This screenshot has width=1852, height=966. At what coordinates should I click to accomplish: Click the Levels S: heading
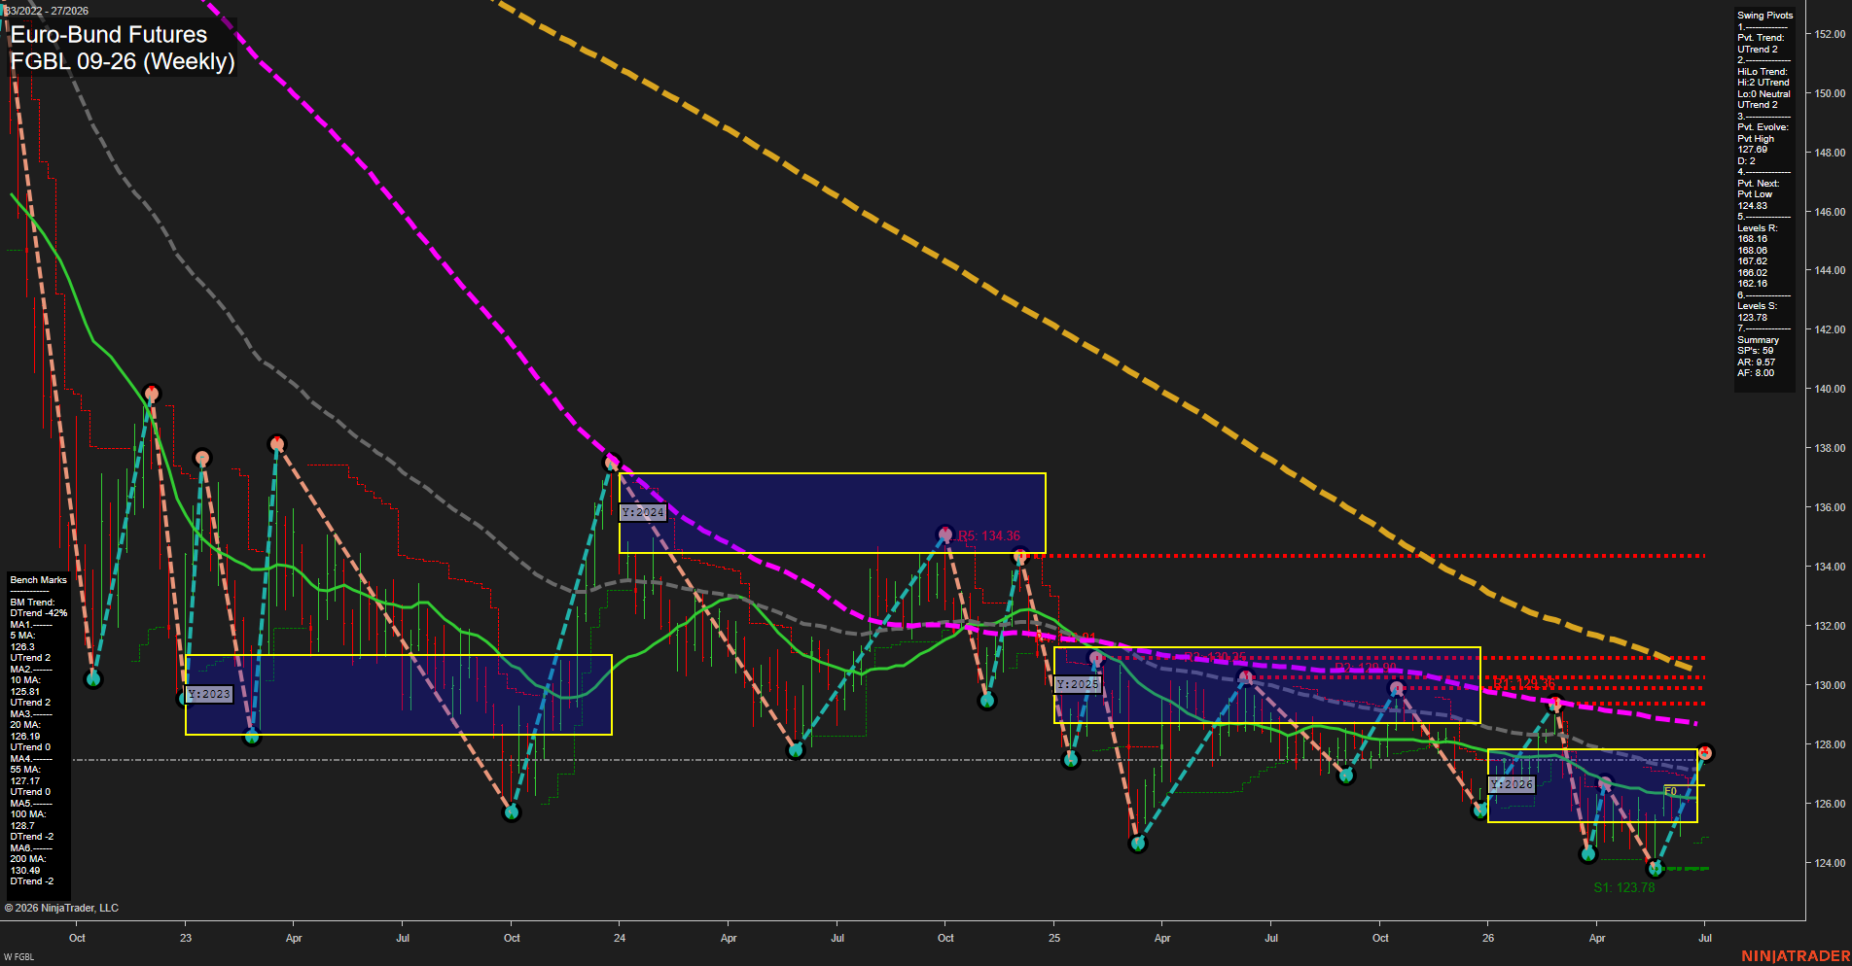[1757, 306]
